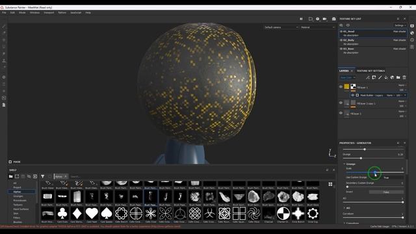The height and width of the screenshot is (234, 416).
Task: Select the Procedurals category in Shelf
Action: [19, 200]
